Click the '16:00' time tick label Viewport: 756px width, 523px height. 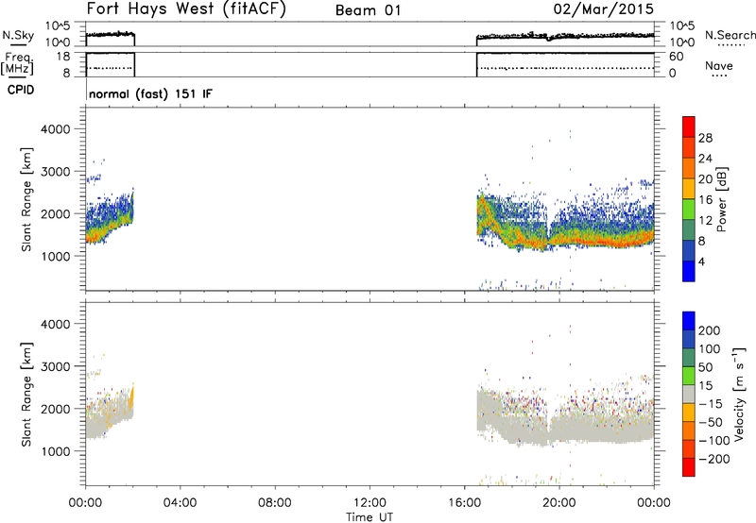[x=464, y=503]
